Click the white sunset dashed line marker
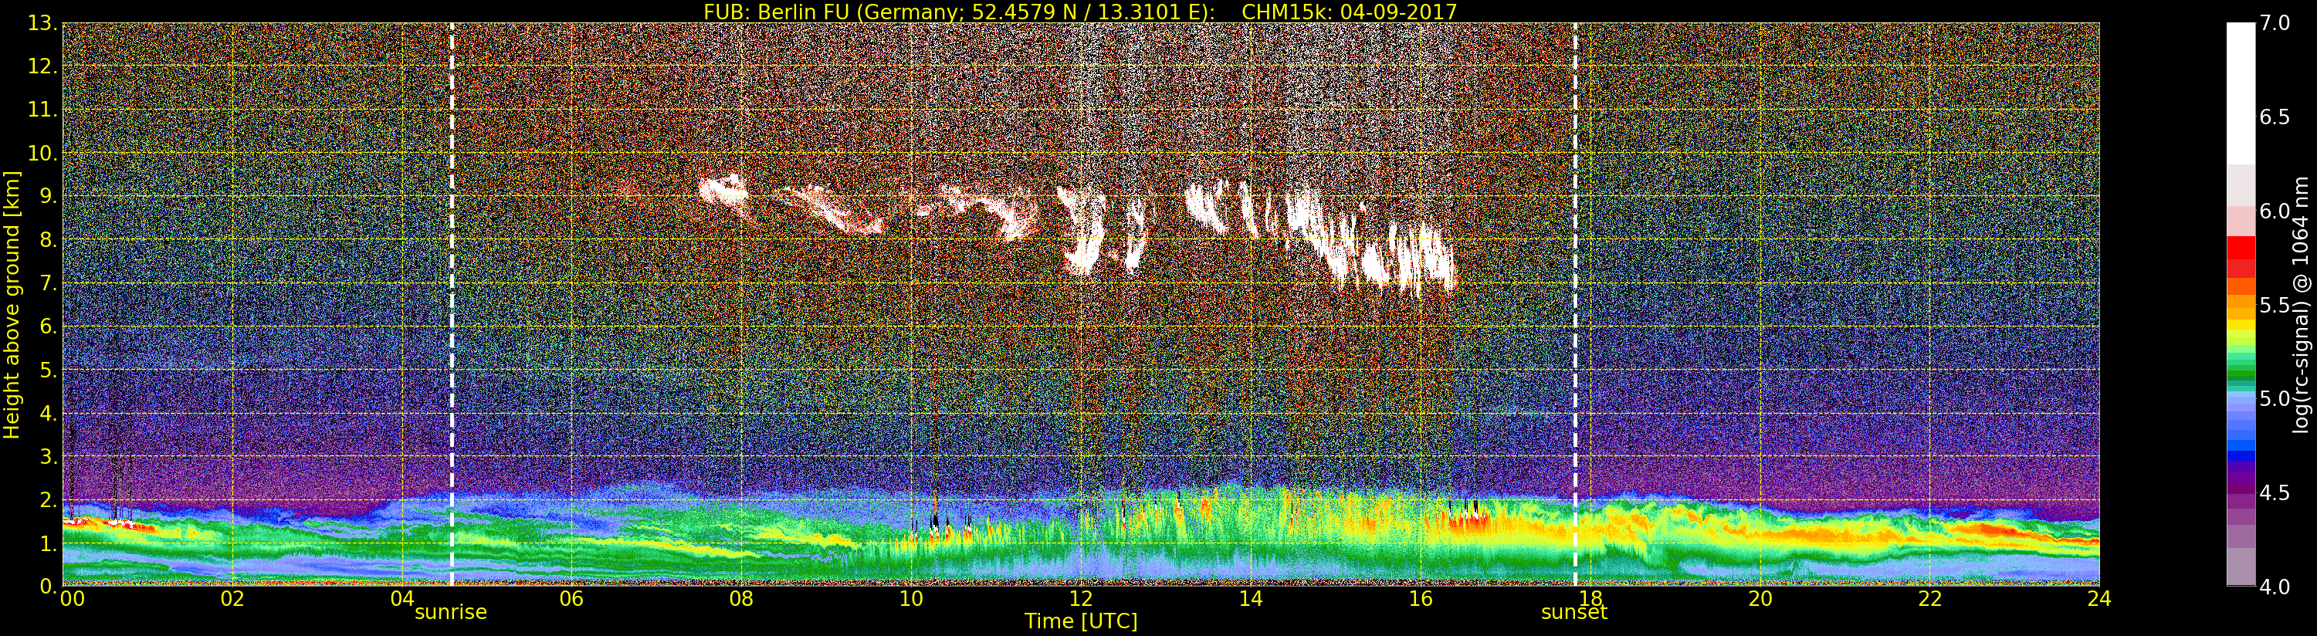This screenshot has height=636, width=2317. pyautogui.click(x=1575, y=304)
